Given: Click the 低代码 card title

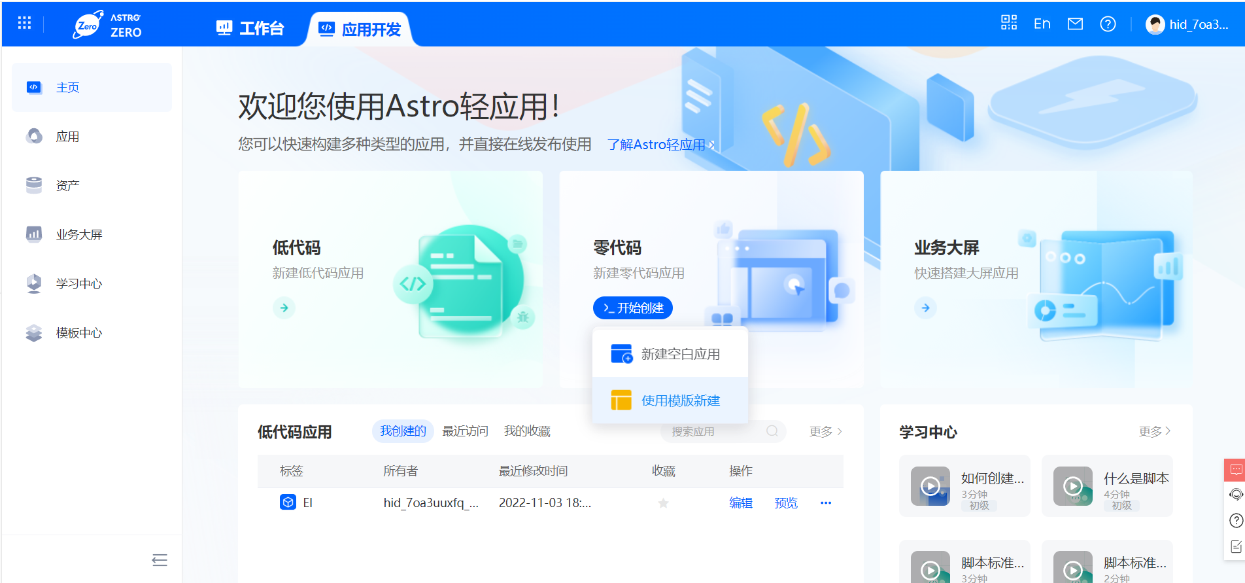Looking at the screenshot, I should point(296,248).
